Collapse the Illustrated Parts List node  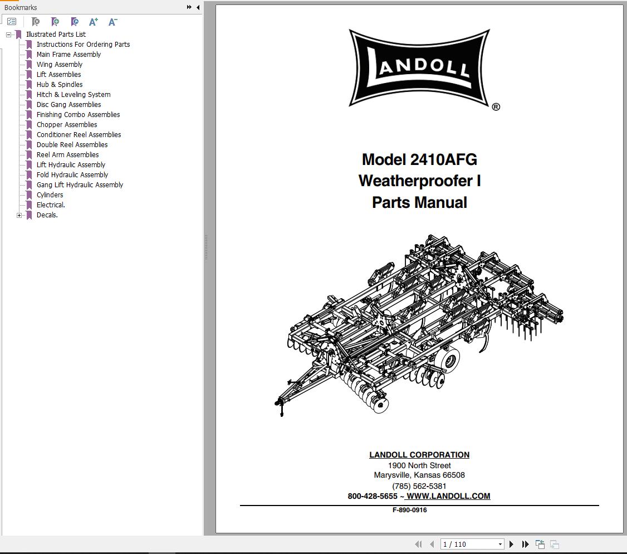8,34
